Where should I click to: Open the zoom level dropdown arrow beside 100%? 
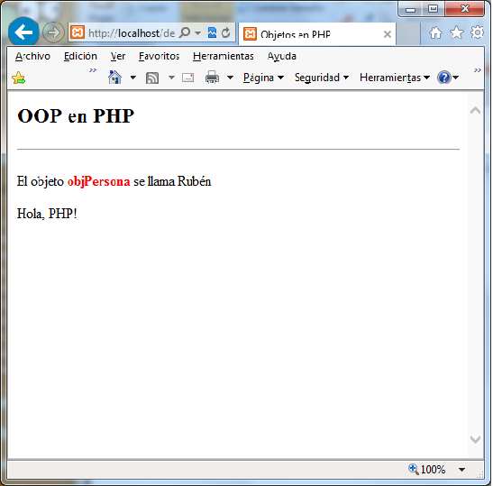pos(461,470)
